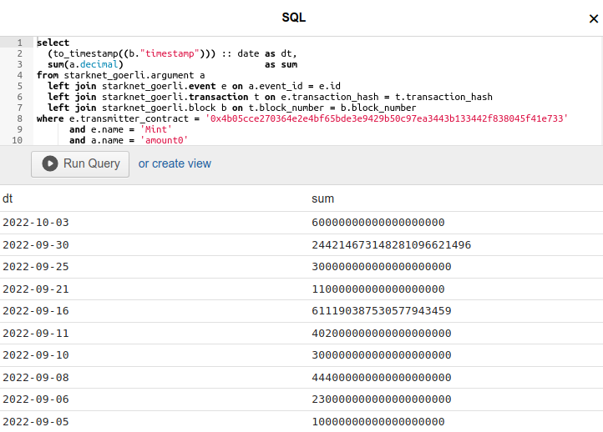
Task: Select the dt column header
Action: [x=8, y=198]
